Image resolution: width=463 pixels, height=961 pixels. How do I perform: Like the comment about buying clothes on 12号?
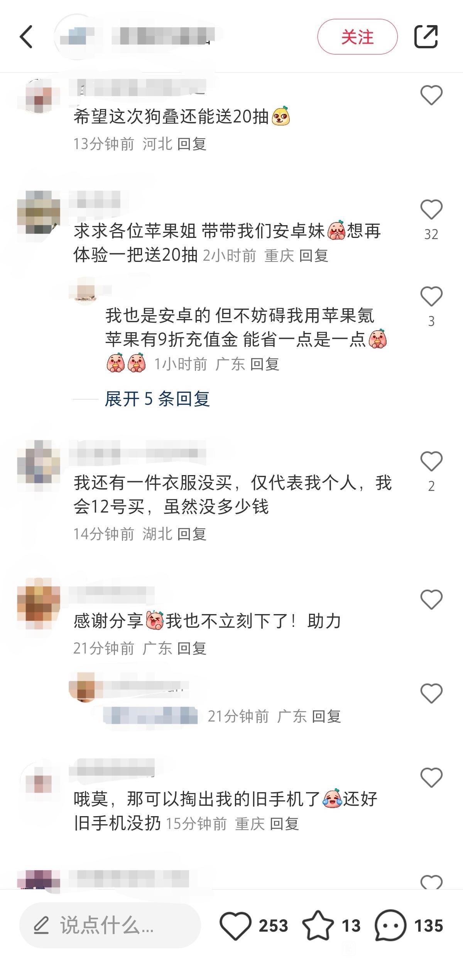pos(431,462)
